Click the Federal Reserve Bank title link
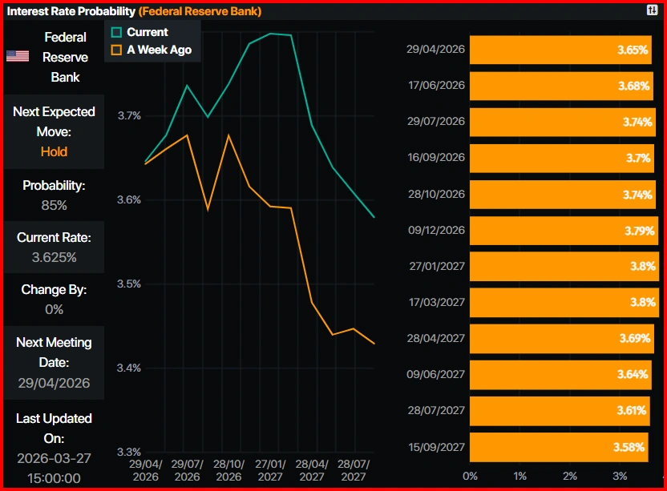Screen dimensions: 667x491 coord(200,11)
